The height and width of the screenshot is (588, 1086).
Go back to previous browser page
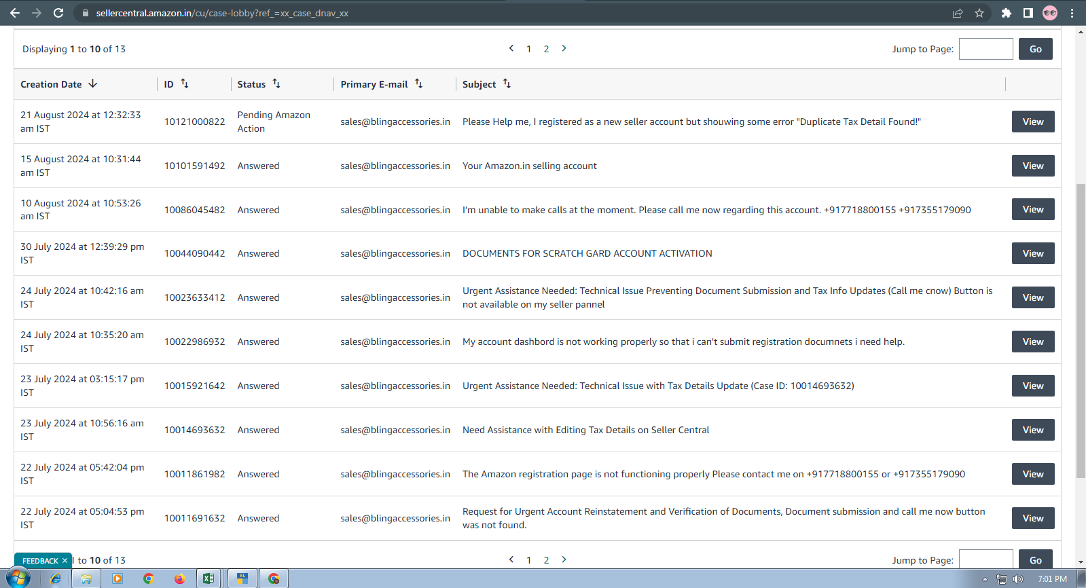(15, 13)
